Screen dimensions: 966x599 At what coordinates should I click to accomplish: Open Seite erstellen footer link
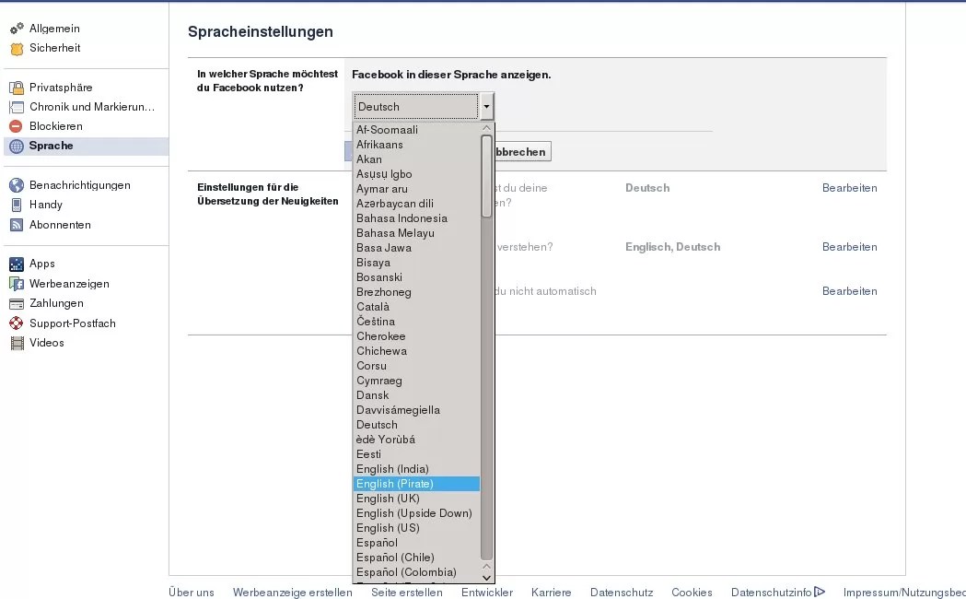407,593
